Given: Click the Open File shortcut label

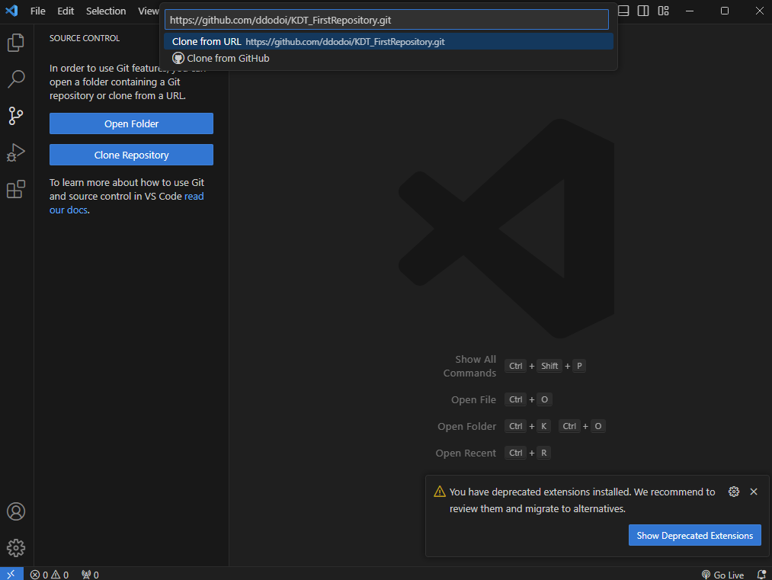Looking at the screenshot, I should pyautogui.click(x=473, y=399).
